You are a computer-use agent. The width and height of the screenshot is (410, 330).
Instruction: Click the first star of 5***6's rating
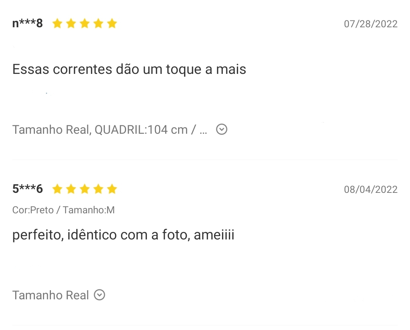[57, 189]
